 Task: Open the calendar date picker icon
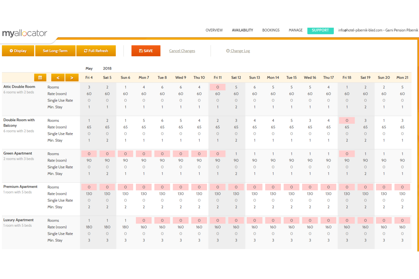click(40, 77)
